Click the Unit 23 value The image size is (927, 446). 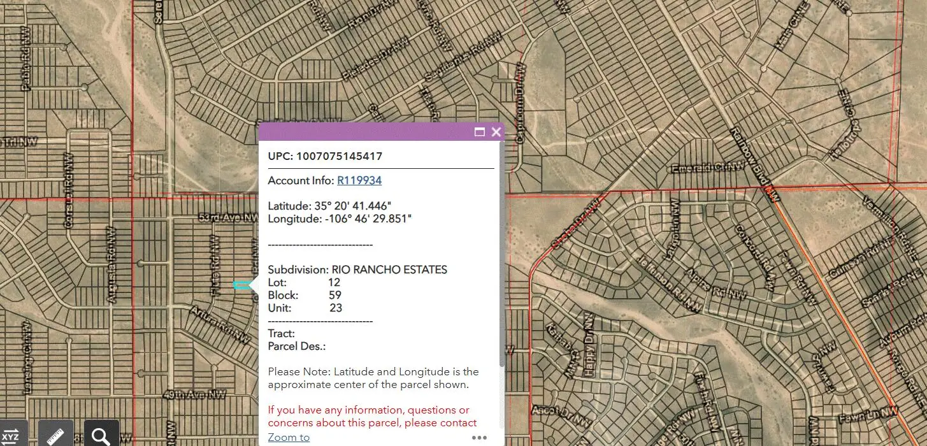click(336, 308)
